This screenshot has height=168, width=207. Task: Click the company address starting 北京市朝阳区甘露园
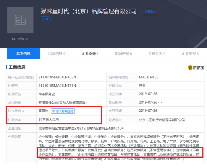click(81, 129)
